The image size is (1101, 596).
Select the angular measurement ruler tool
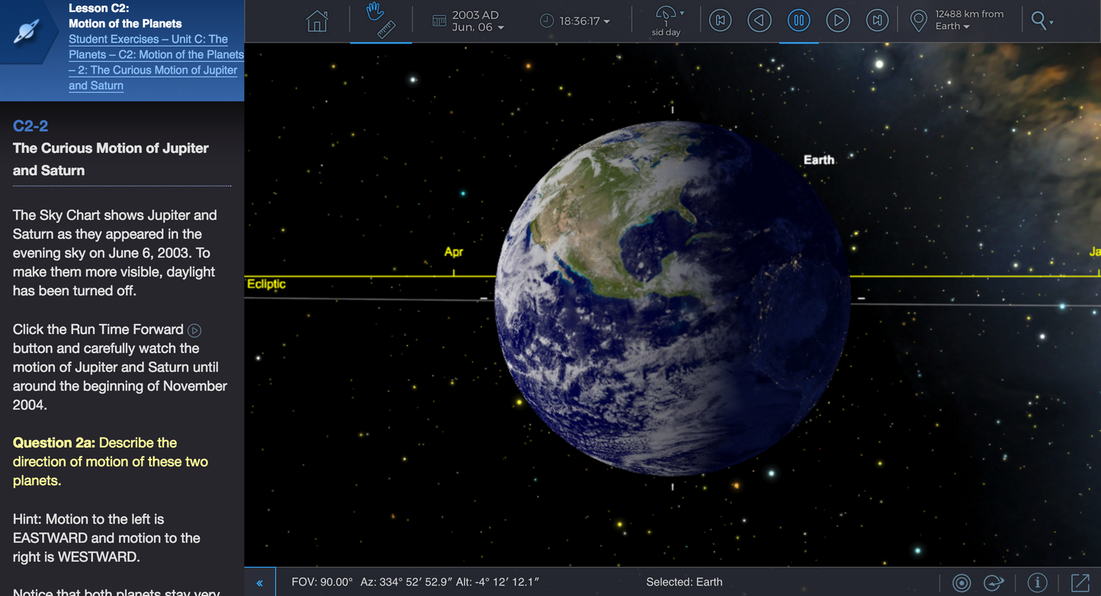pos(386,30)
